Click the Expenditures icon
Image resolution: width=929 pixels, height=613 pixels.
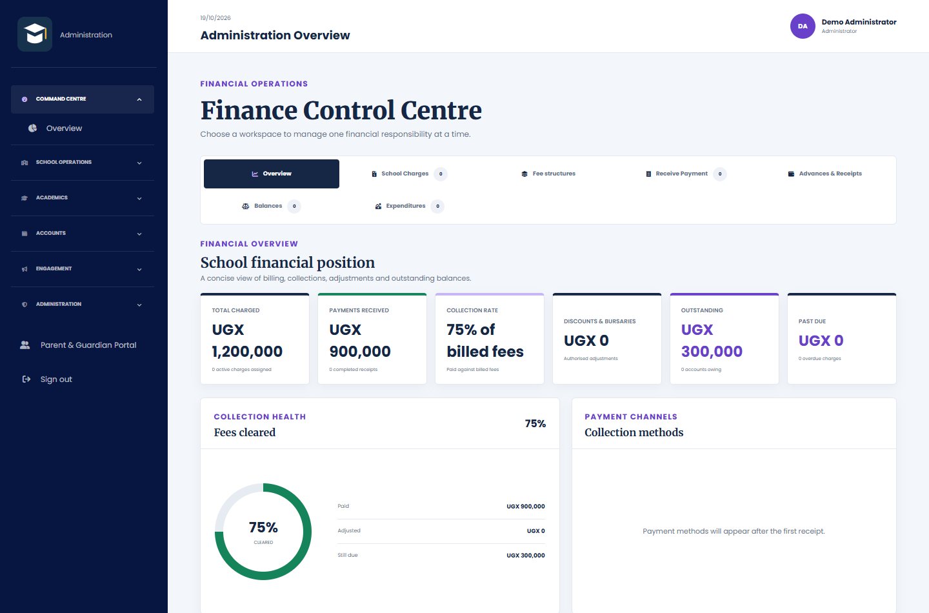point(378,206)
